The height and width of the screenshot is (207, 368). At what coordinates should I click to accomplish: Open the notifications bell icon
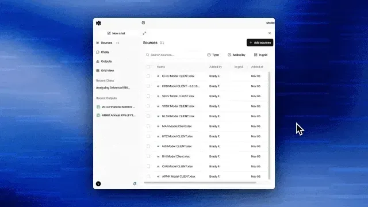(x=135, y=183)
